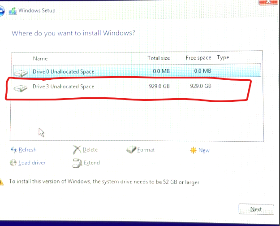Click the Free space column header

point(198,58)
